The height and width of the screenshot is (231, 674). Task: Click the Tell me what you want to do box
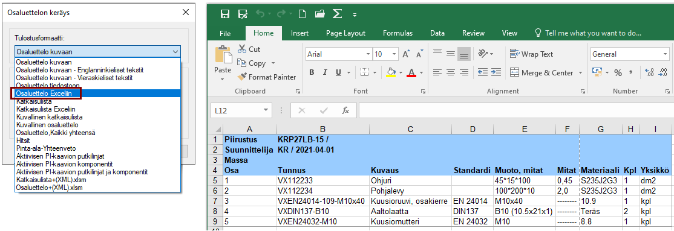(x=587, y=33)
